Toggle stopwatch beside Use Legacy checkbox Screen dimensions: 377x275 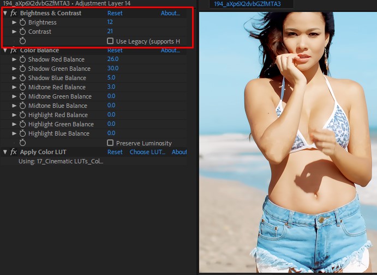(22, 41)
